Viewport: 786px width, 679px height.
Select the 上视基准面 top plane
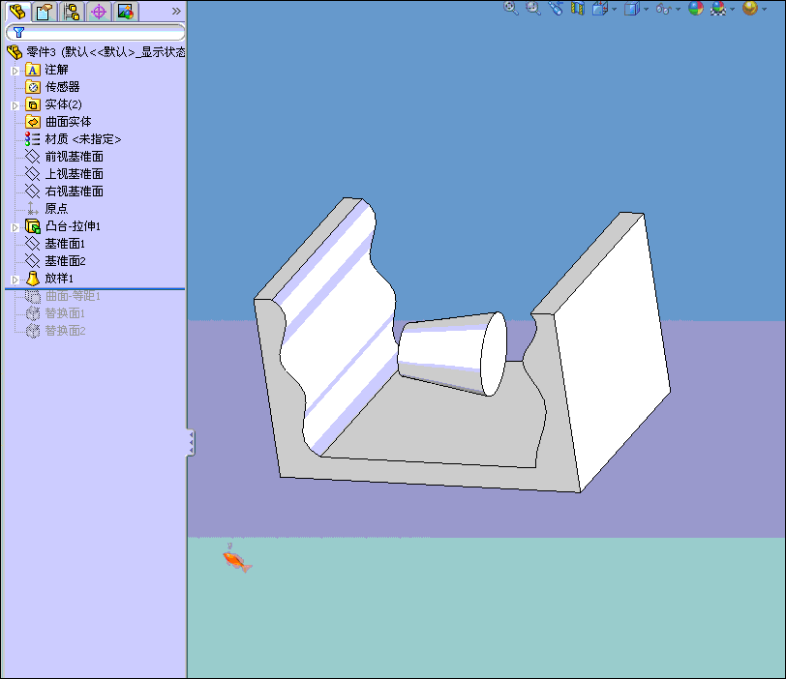(x=75, y=174)
